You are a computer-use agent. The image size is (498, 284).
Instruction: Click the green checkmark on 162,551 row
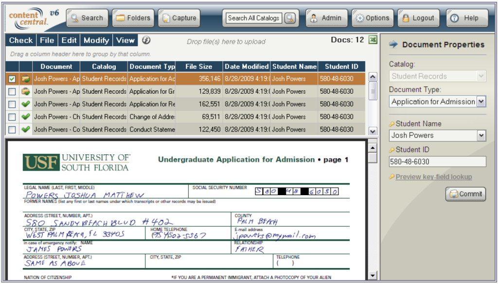pyautogui.click(x=26, y=104)
